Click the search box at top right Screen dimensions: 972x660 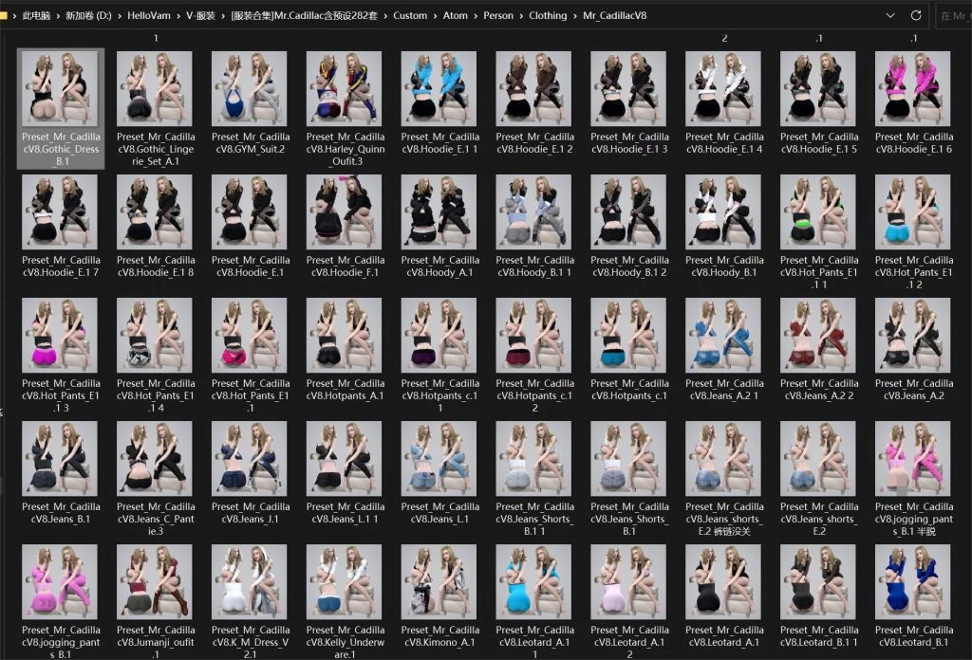954,15
